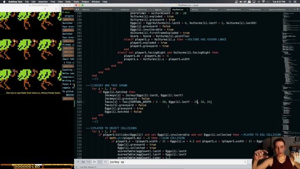
Task: Open Spotlight search magnifier icon
Action: coord(290,2)
